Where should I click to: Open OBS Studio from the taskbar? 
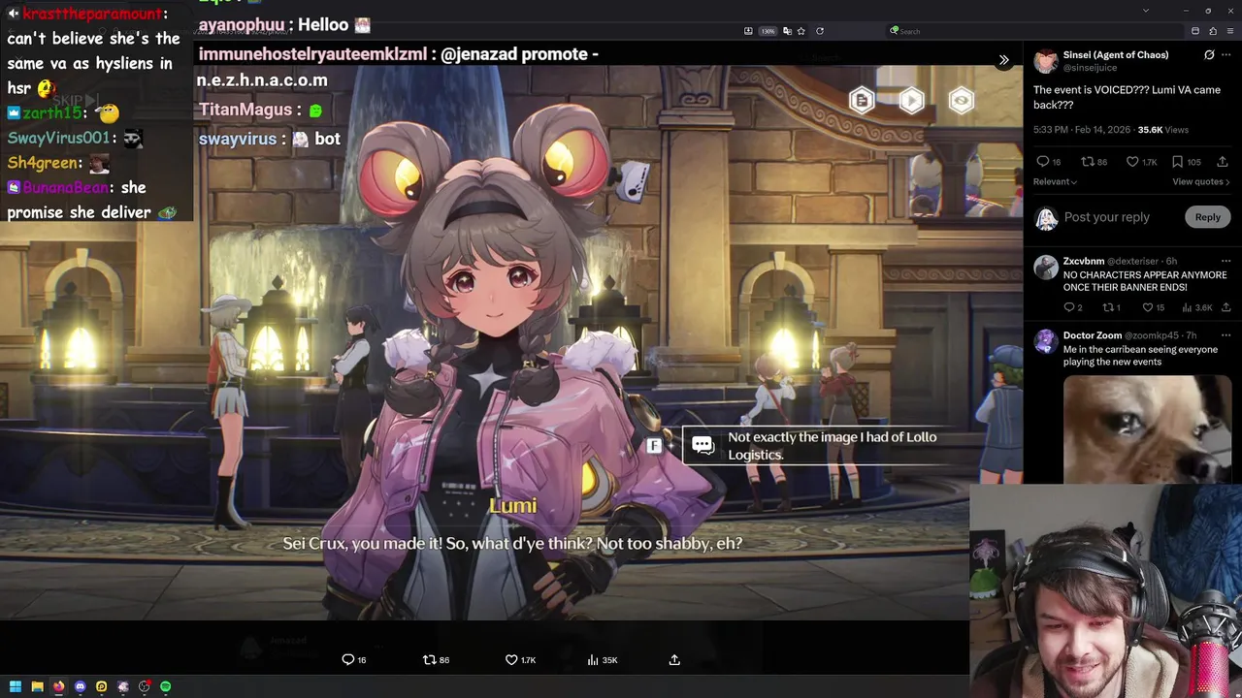click(144, 686)
